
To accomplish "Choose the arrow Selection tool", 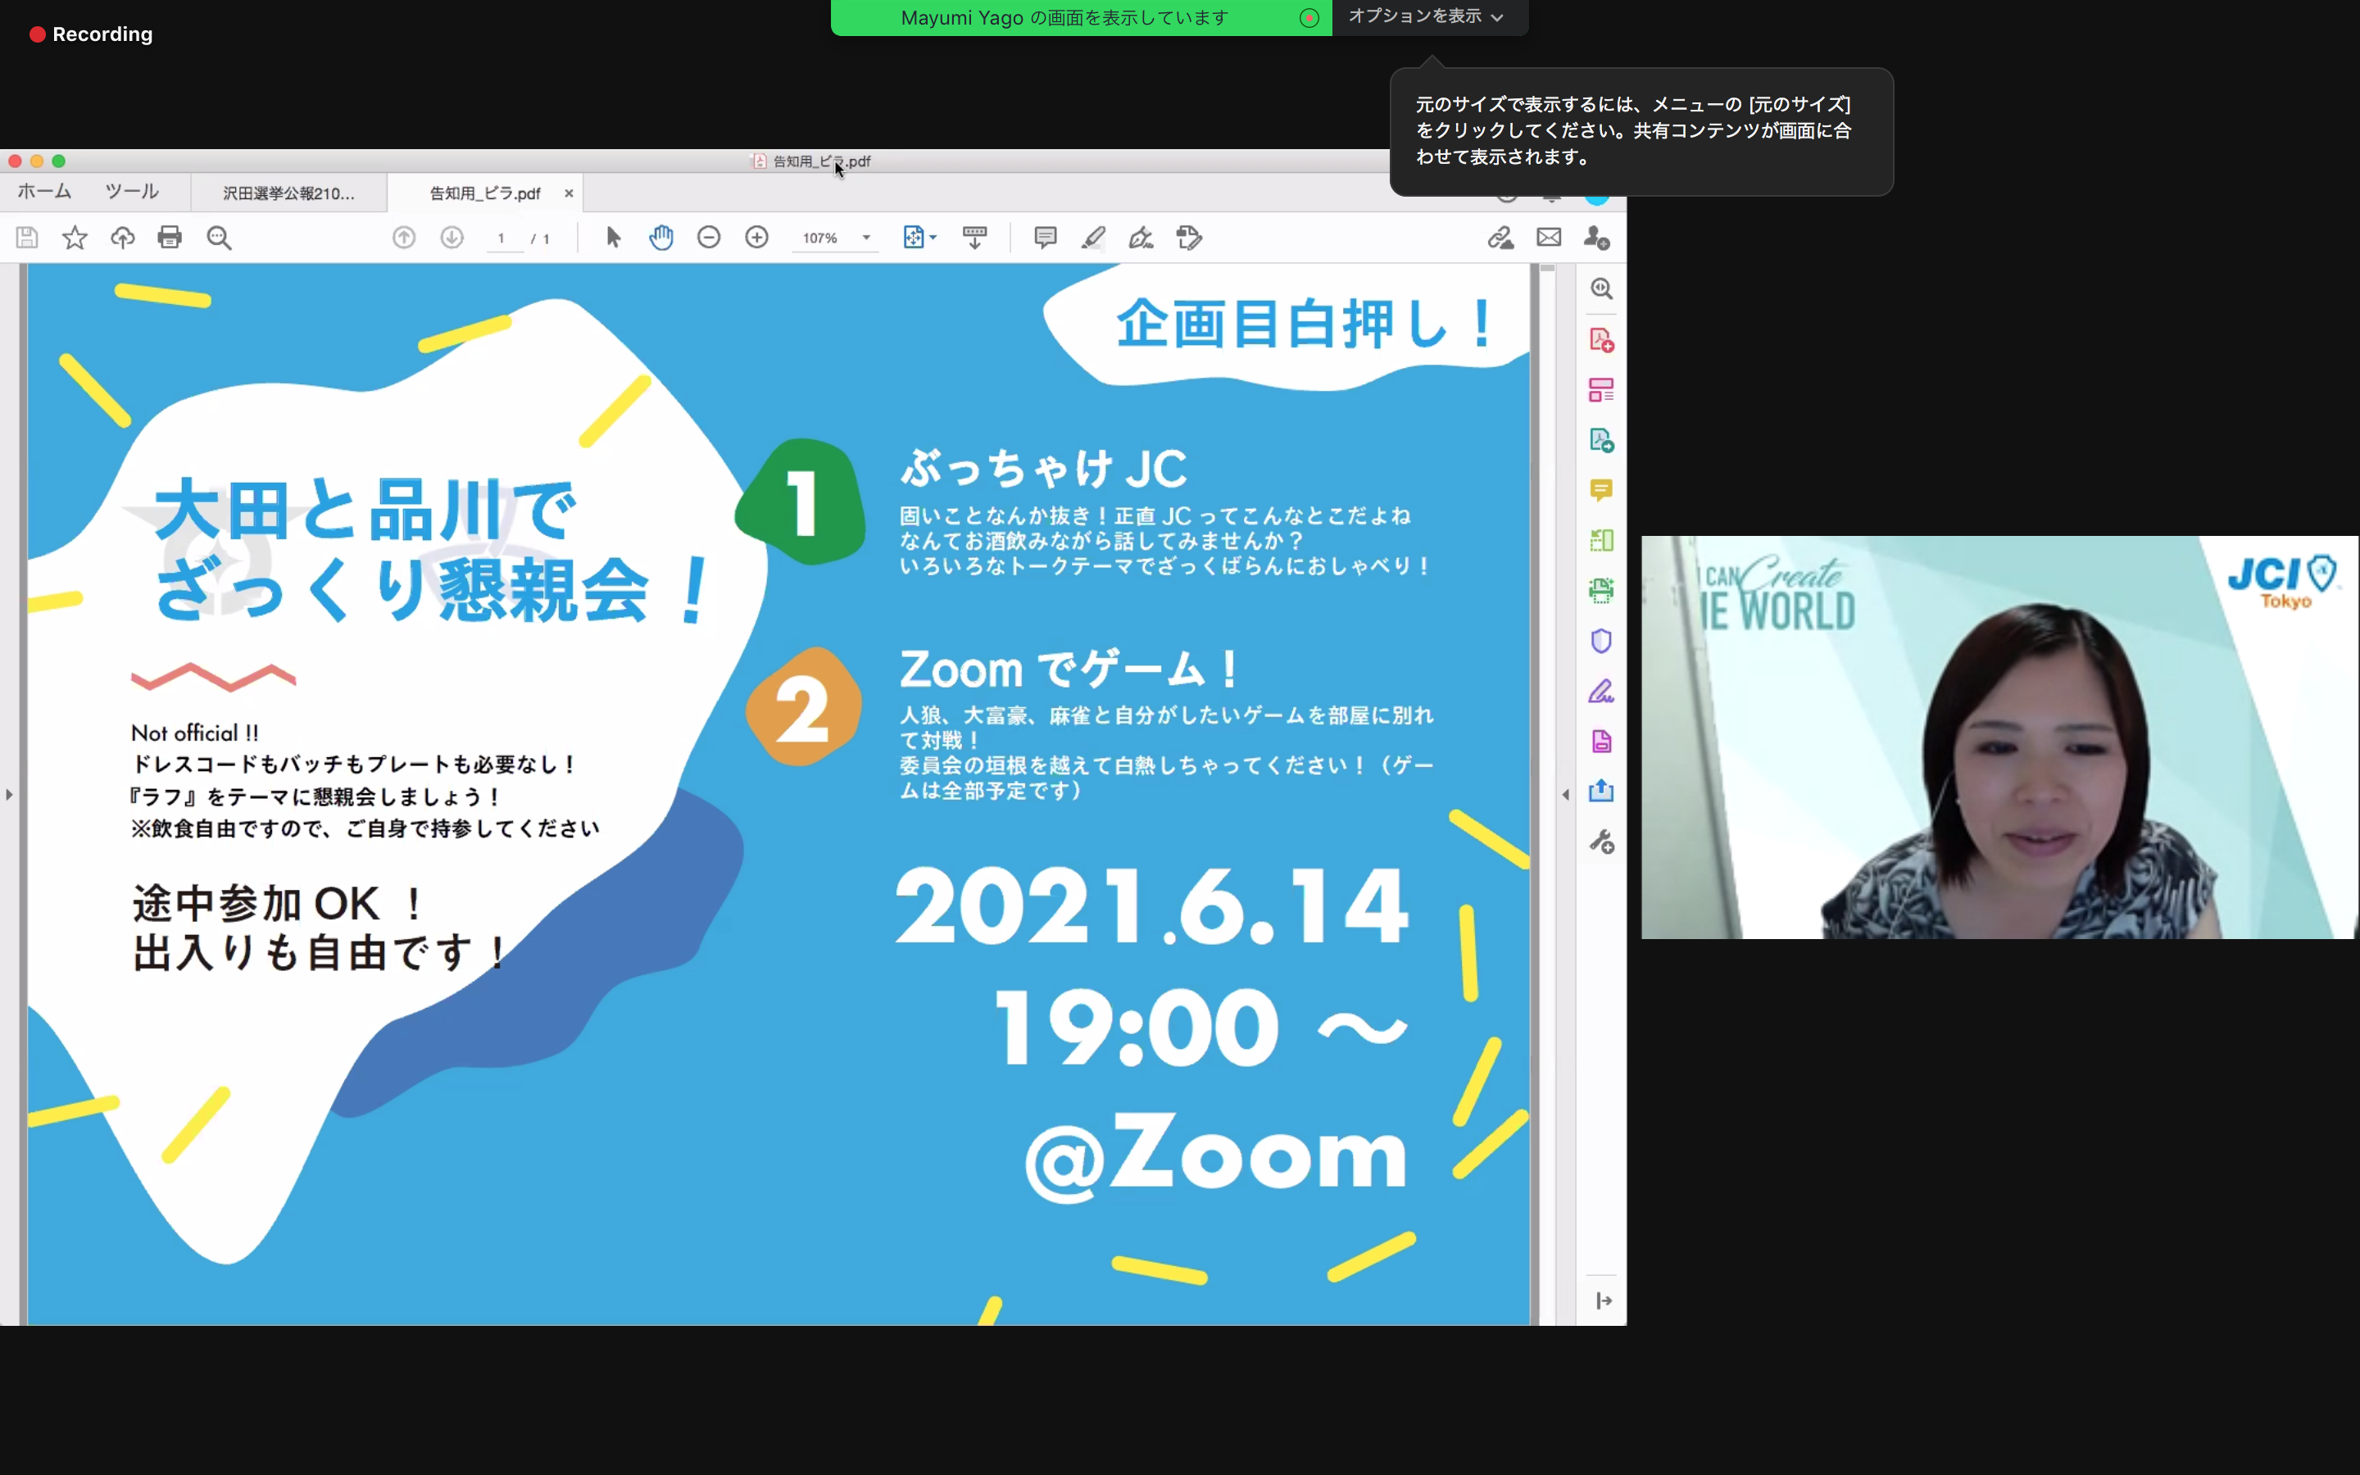I will (614, 237).
